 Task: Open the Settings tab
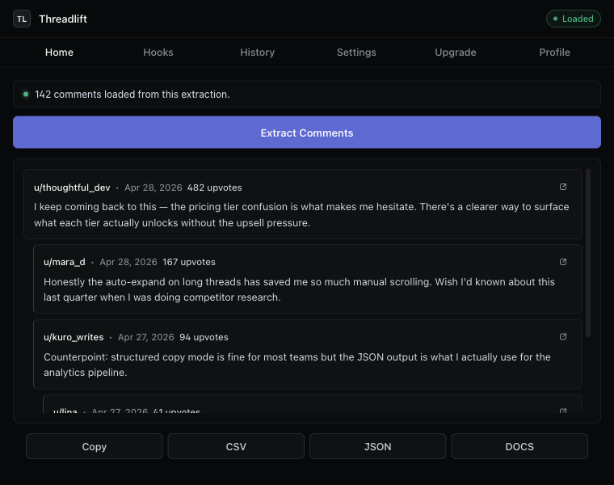(356, 52)
